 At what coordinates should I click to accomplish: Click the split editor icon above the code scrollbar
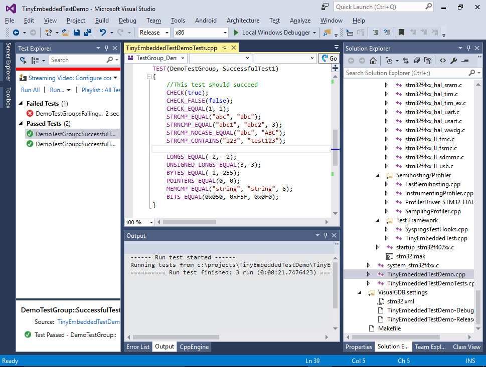[x=335, y=68]
